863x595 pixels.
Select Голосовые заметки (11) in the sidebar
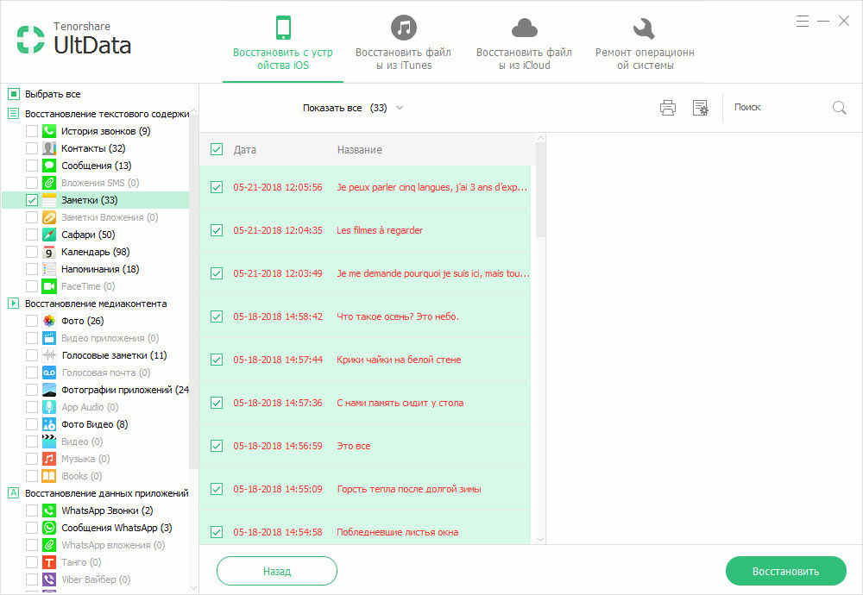pyautogui.click(x=114, y=355)
